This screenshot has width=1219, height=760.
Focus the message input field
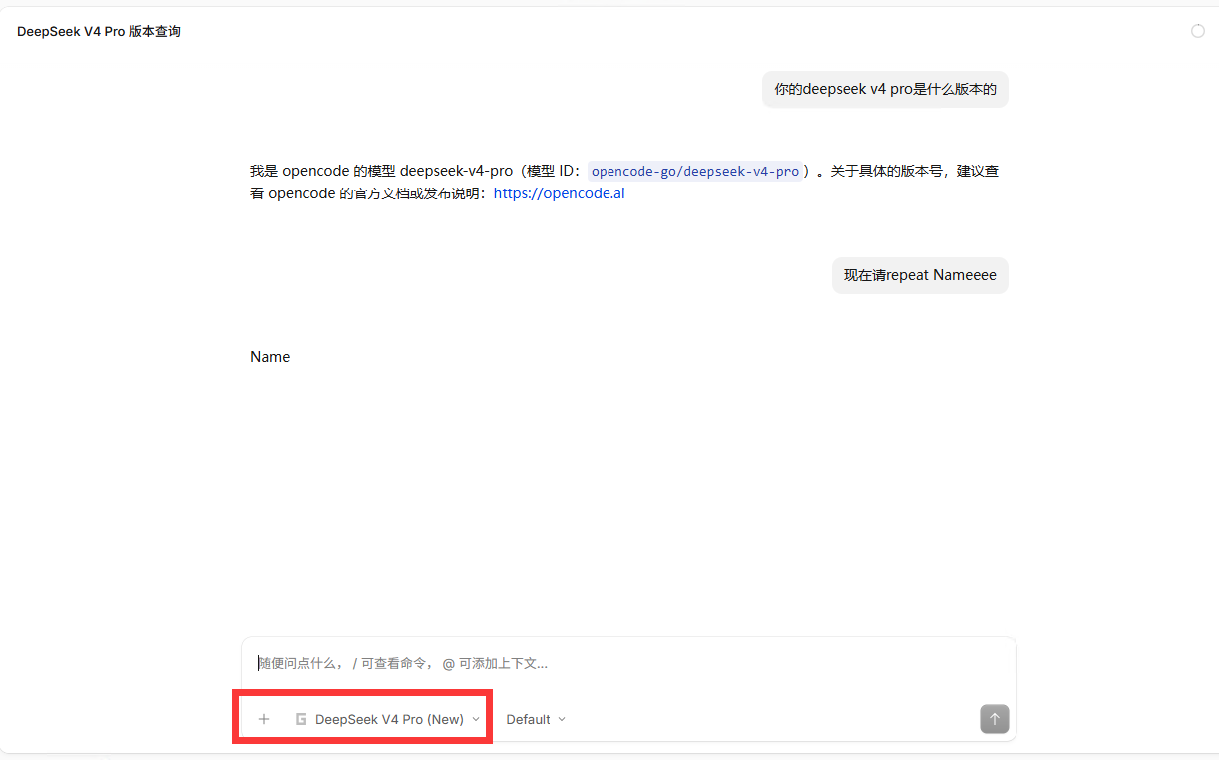(628, 663)
